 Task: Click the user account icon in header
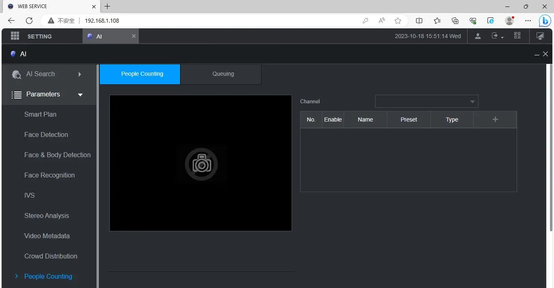pos(478,36)
